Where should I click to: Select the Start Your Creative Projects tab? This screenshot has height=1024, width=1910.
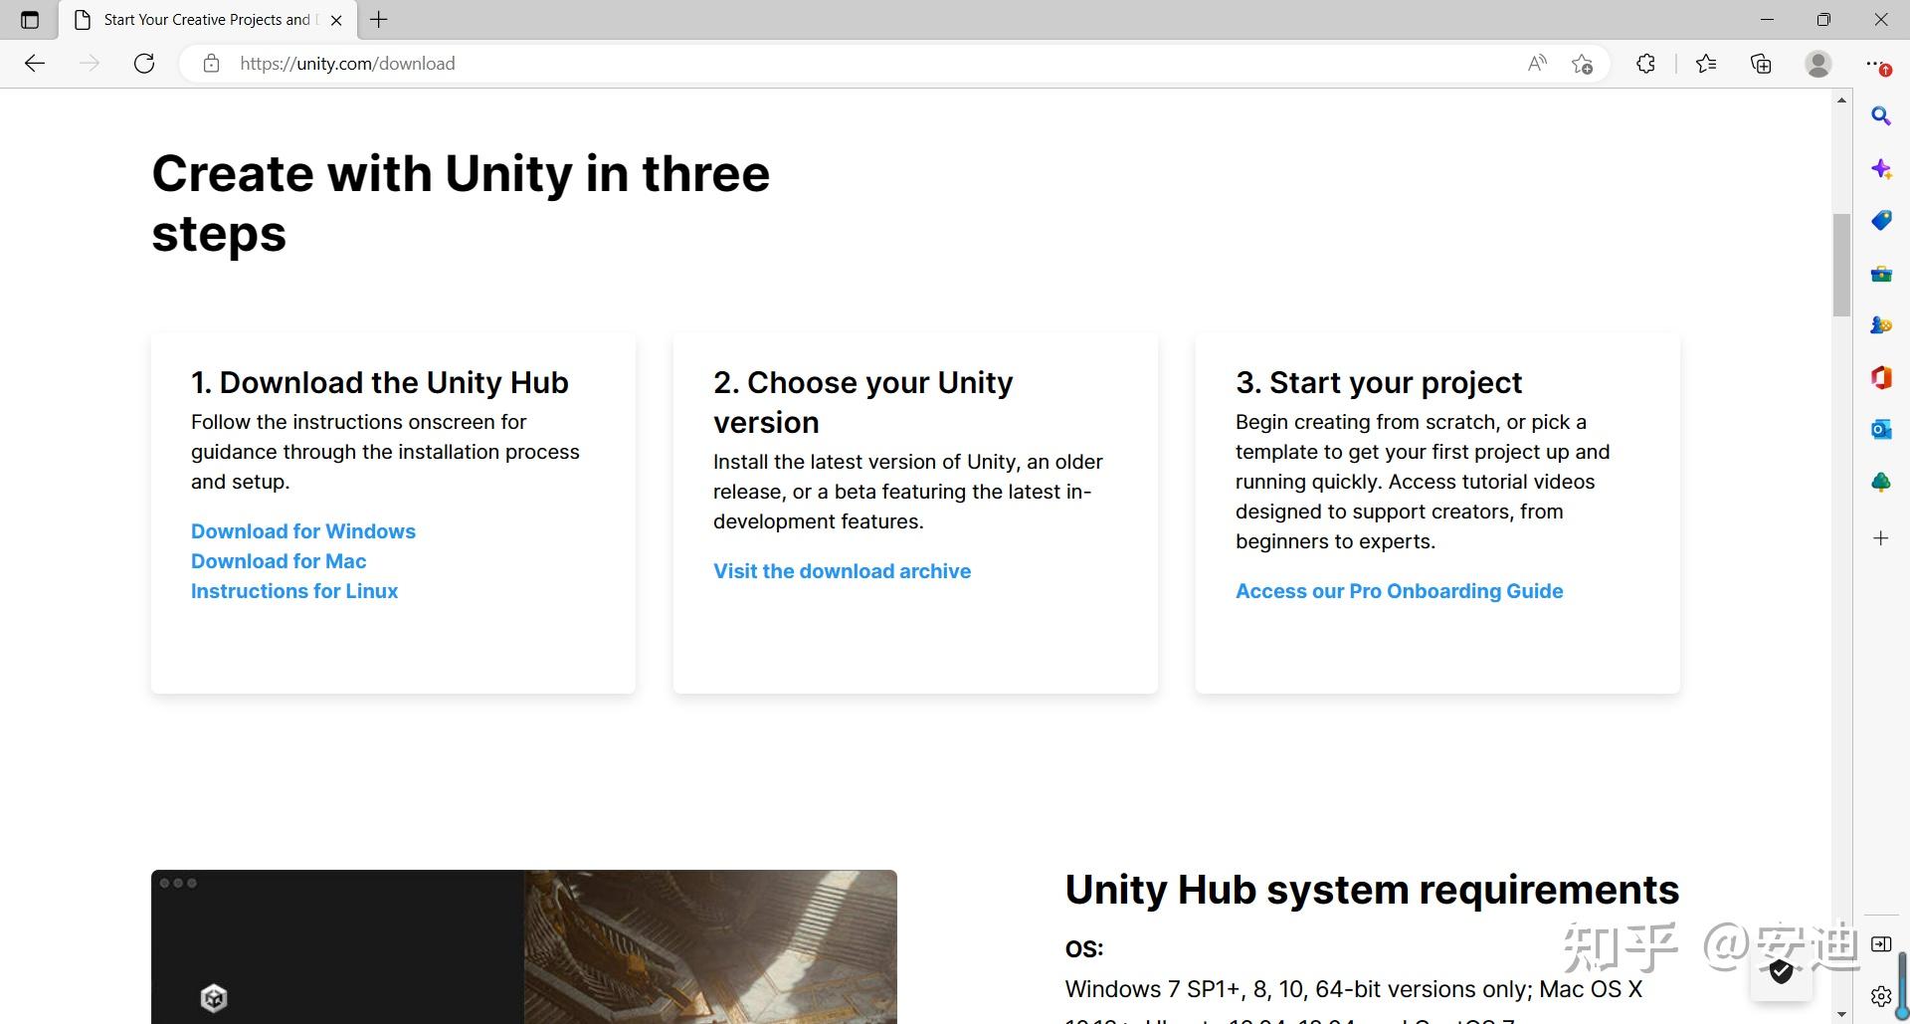pyautogui.click(x=199, y=19)
